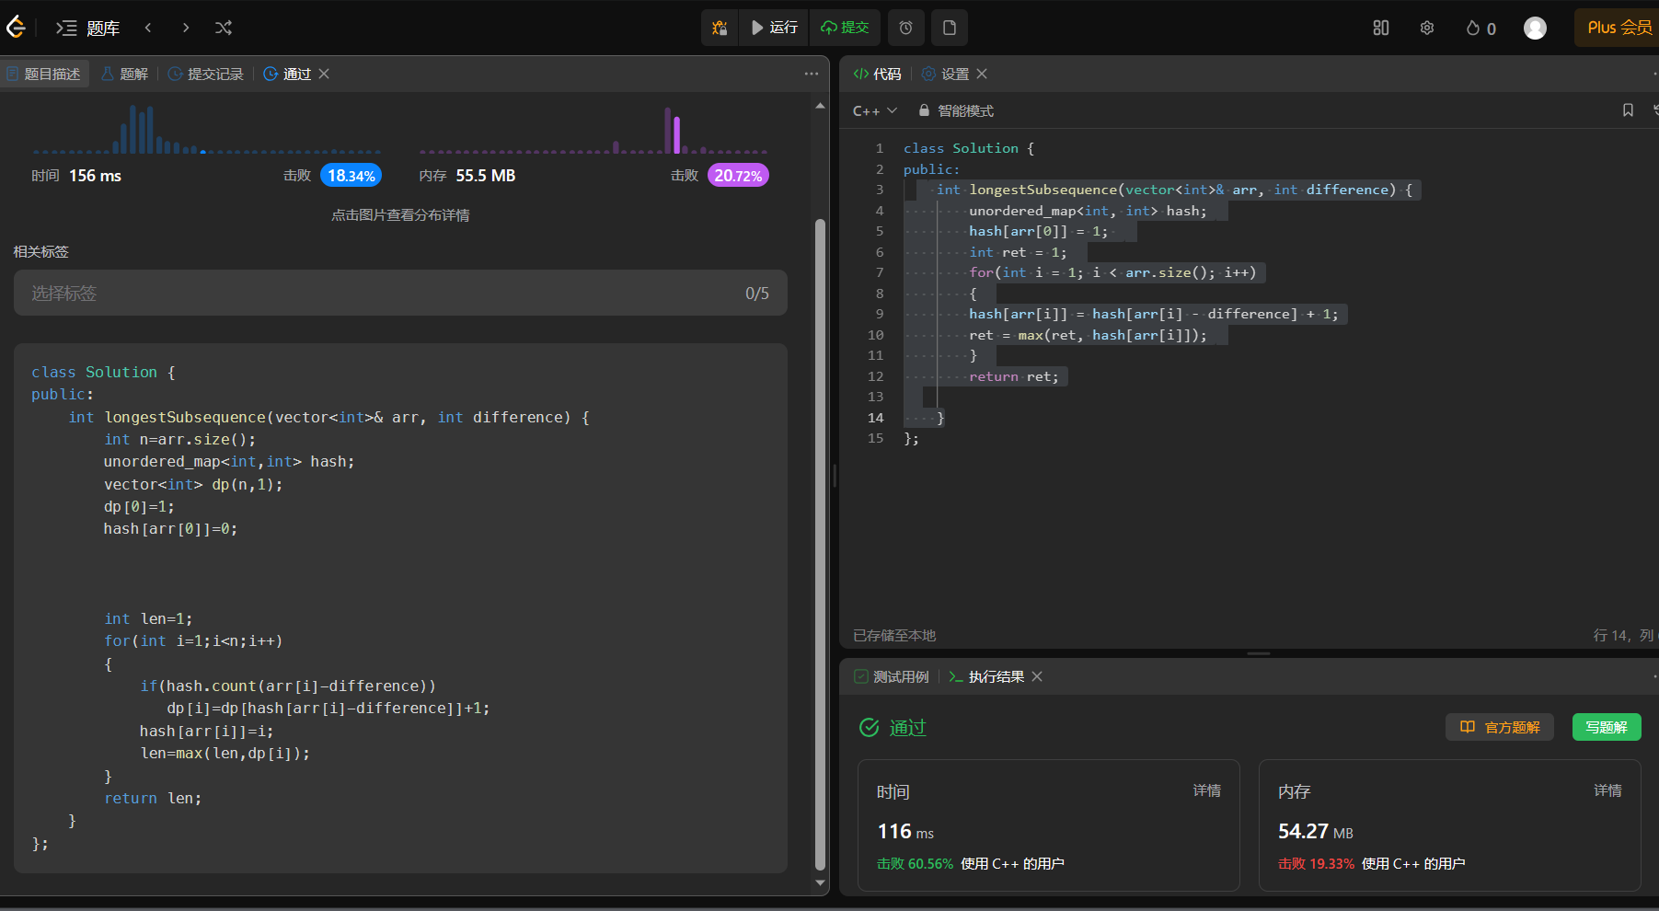The width and height of the screenshot is (1659, 911).
Task: Click the 156 ms time value
Action: tap(95, 176)
